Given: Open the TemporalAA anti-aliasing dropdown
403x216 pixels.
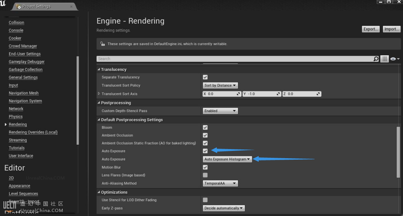Looking at the screenshot, I should point(220,184).
